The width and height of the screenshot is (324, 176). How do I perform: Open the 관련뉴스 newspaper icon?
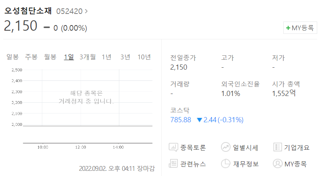[173, 164]
